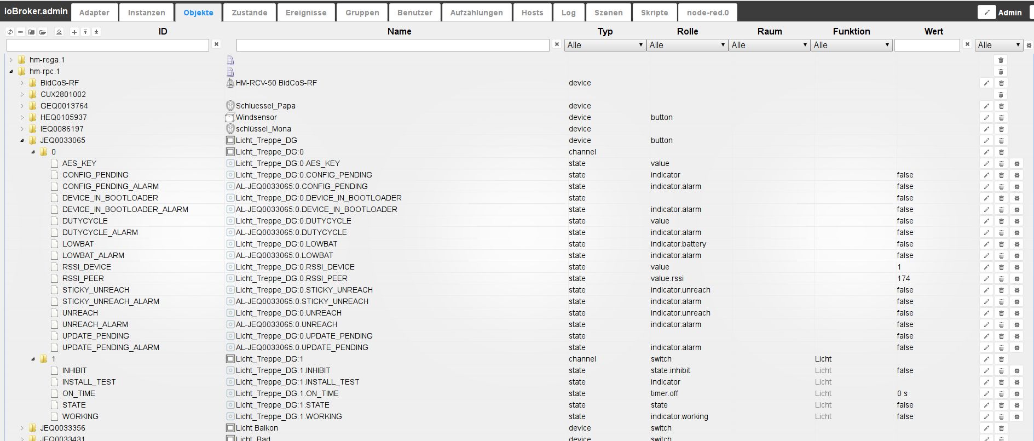
Task: Open the Typ filter dropdown
Action: point(605,45)
